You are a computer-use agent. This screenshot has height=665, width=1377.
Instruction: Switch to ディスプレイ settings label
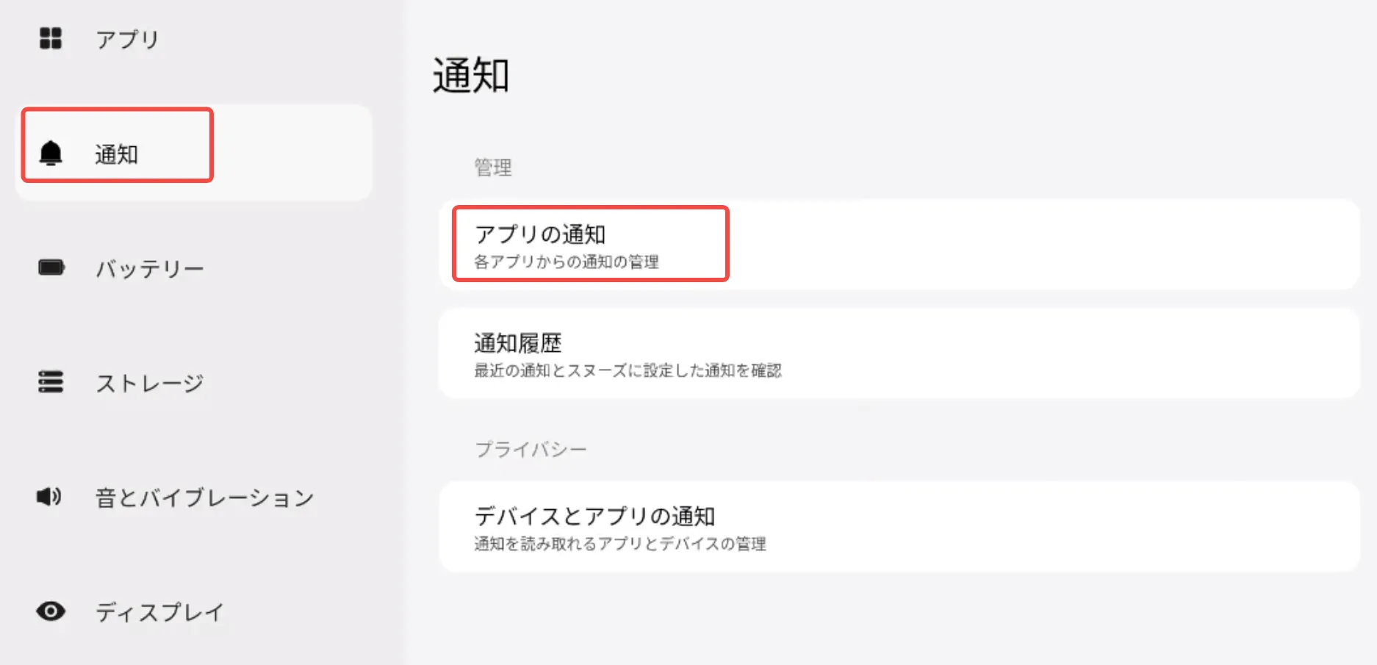(159, 613)
